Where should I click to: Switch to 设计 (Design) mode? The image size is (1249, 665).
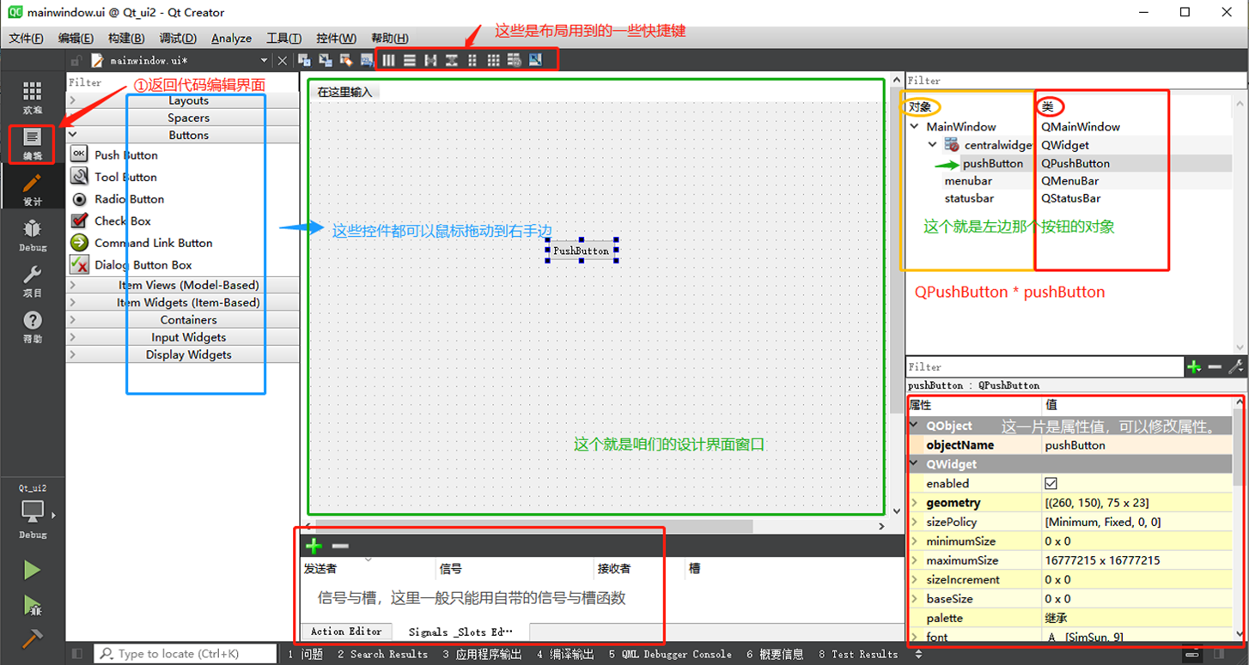[x=32, y=190]
